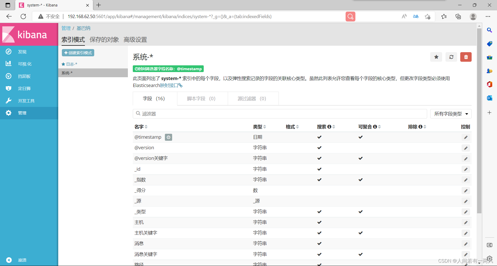
Task: Click info icon next to 搜索 header
Action: point(329,127)
